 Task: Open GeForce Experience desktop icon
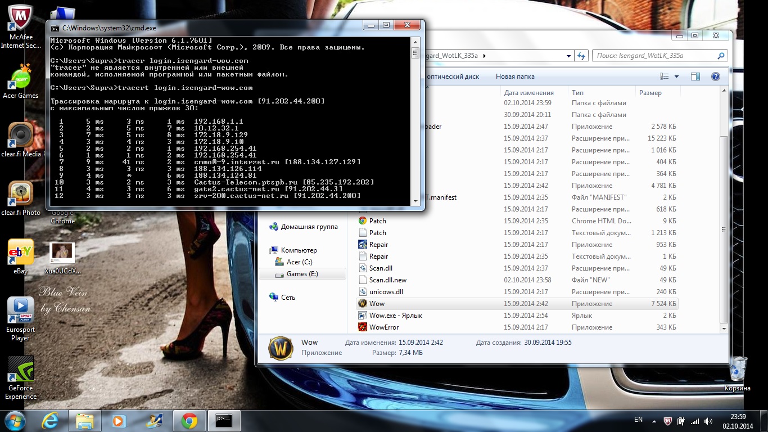(x=21, y=378)
